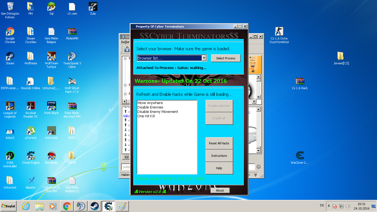This screenshot has width=377, height=212.
Task: Select the Point Blank Aim Hack MH archive
Action: (72, 110)
